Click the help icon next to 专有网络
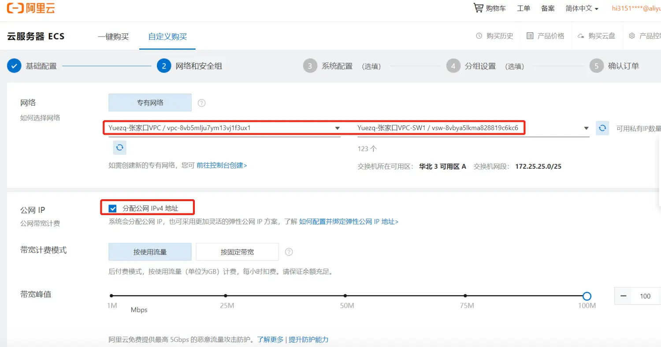The width and height of the screenshot is (661, 347). [x=201, y=103]
